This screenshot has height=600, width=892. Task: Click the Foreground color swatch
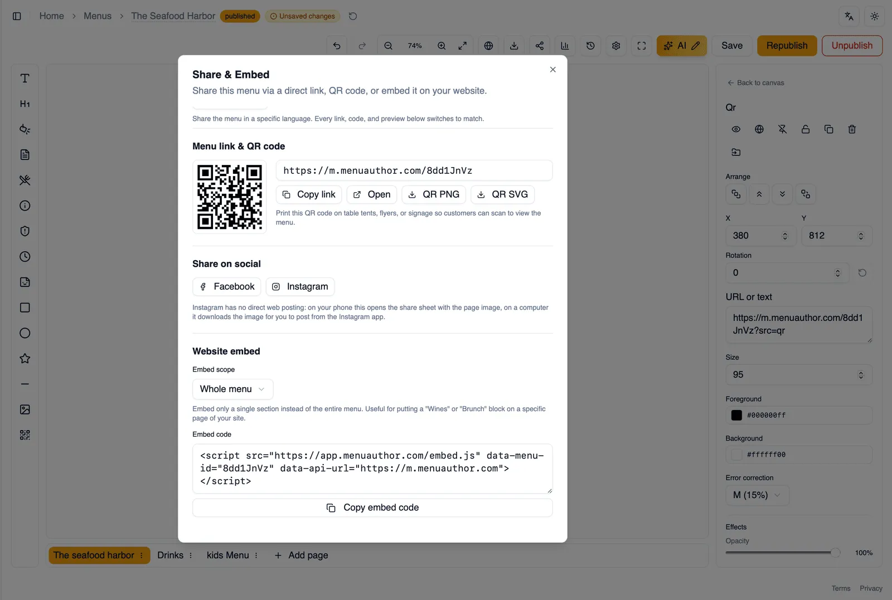pyautogui.click(x=736, y=415)
